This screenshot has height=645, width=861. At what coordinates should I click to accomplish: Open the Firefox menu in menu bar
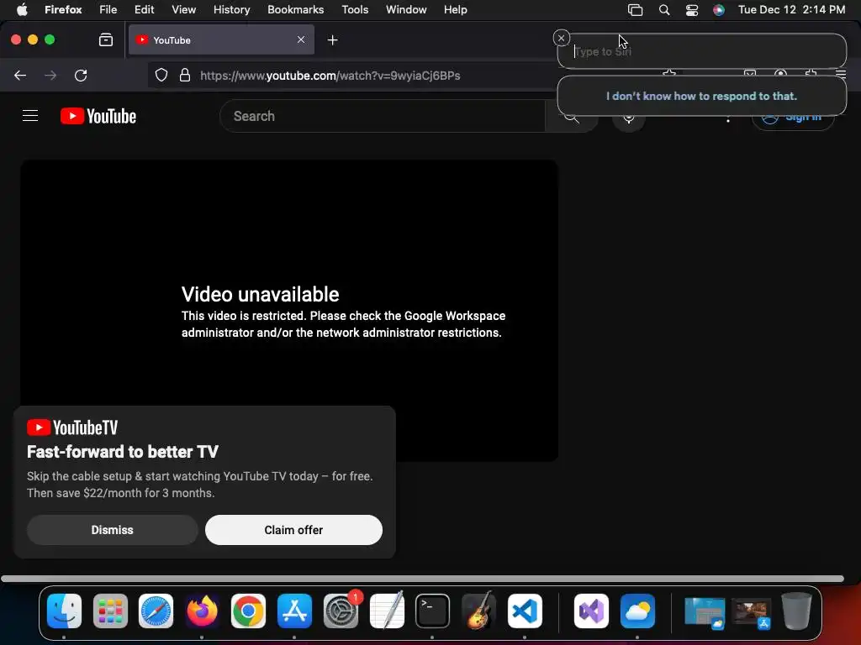(x=63, y=9)
